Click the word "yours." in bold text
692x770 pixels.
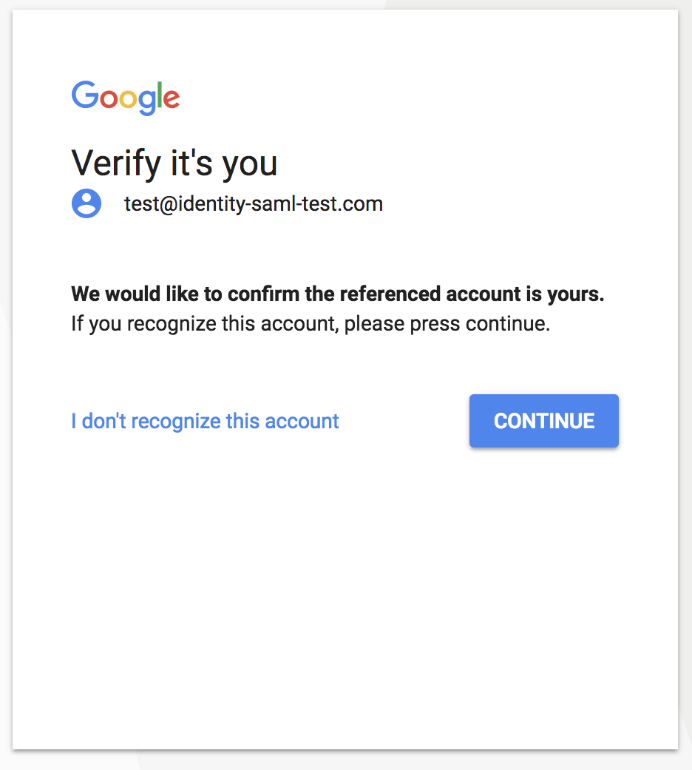pyautogui.click(x=576, y=294)
